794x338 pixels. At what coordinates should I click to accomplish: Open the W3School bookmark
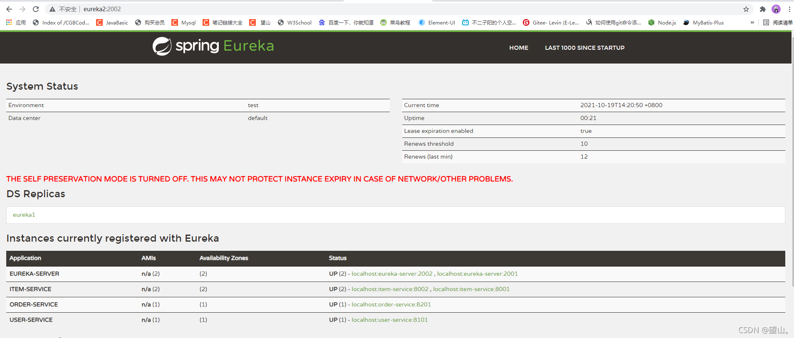tap(294, 22)
